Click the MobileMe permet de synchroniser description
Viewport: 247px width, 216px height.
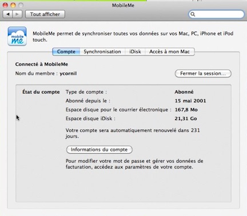point(133,37)
